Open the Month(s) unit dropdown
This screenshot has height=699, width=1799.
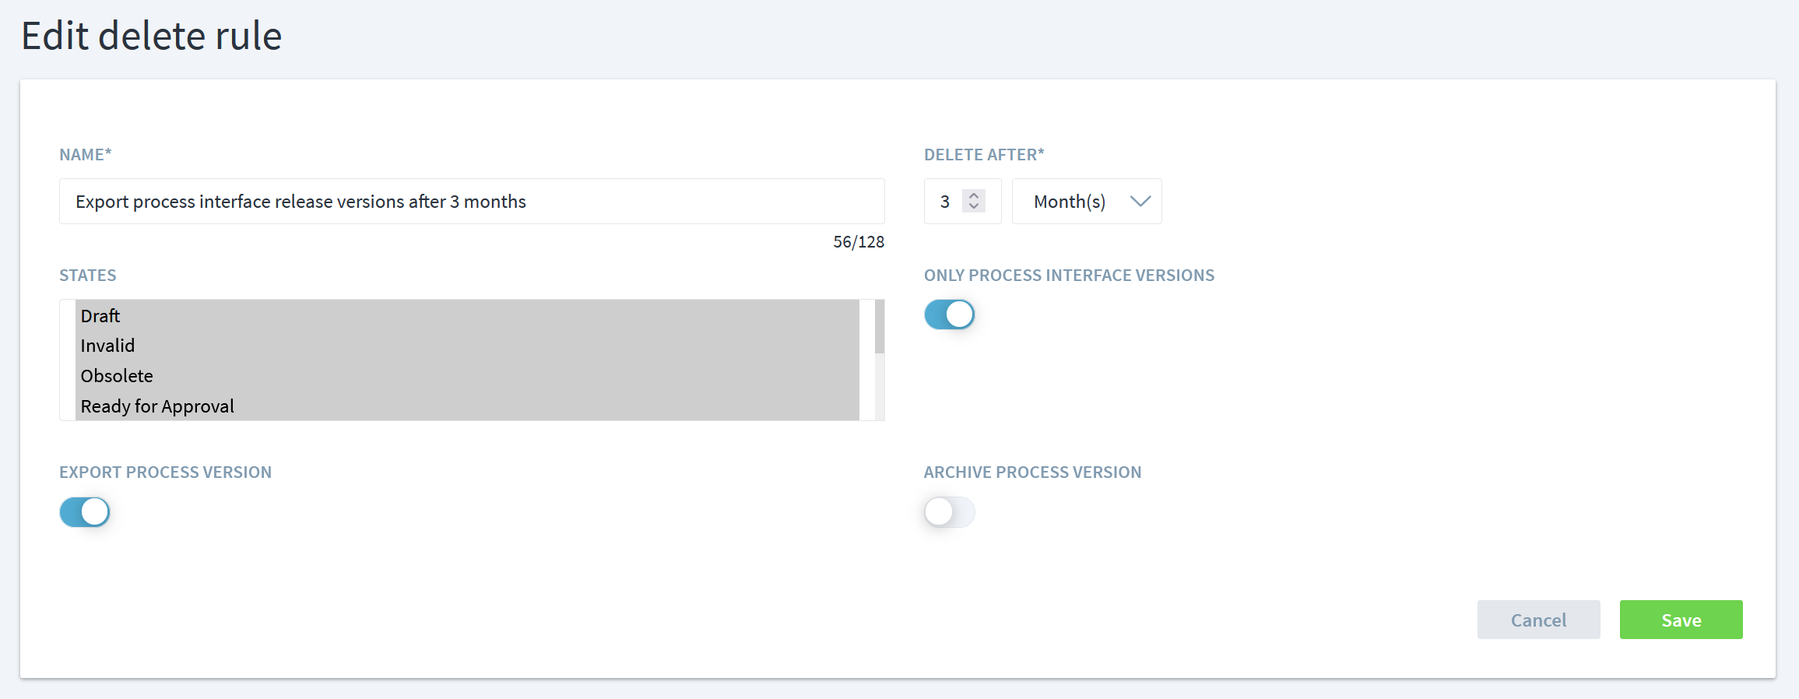click(1087, 202)
